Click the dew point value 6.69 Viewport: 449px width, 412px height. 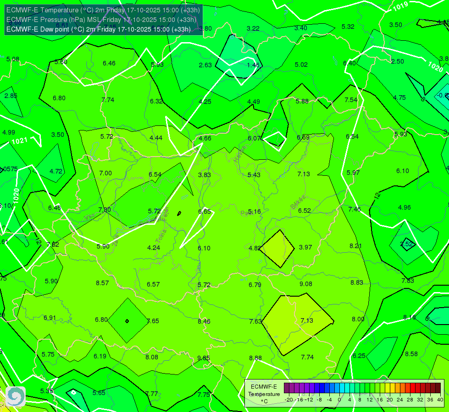[x=303, y=137]
